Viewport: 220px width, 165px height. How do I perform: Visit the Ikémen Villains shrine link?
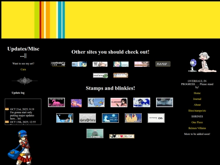(197, 128)
